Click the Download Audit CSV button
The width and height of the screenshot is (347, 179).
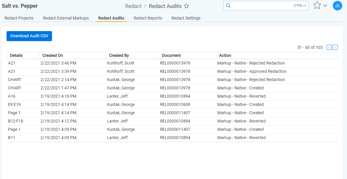tap(29, 36)
